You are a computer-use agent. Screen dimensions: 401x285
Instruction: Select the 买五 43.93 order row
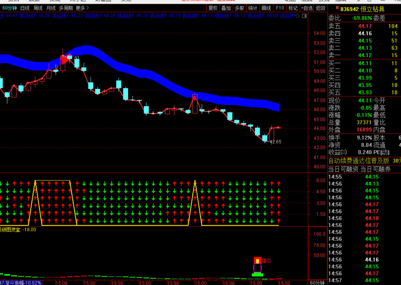[364, 92]
